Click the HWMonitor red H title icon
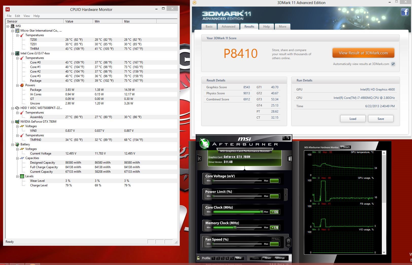Viewport: 412px width, 265px height. pyautogui.click(x=8, y=9)
